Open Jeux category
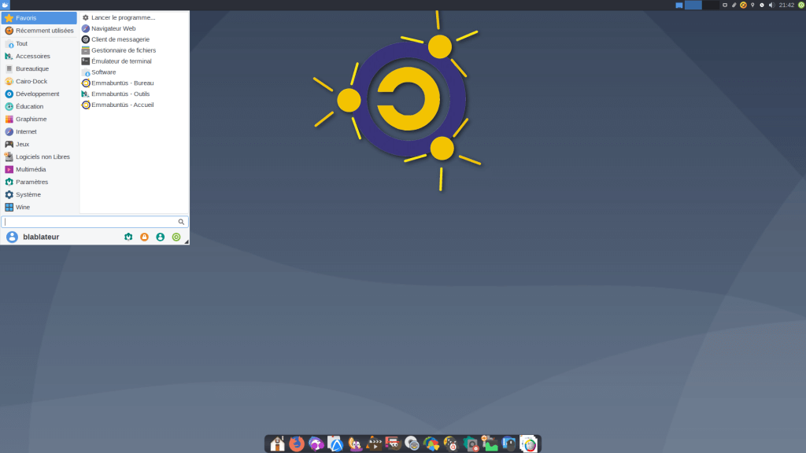This screenshot has width=806, height=453. pos(39,145)
